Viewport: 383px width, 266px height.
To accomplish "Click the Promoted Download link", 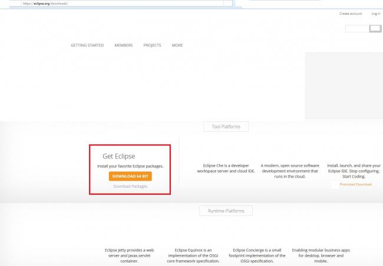I will [356, 184].
